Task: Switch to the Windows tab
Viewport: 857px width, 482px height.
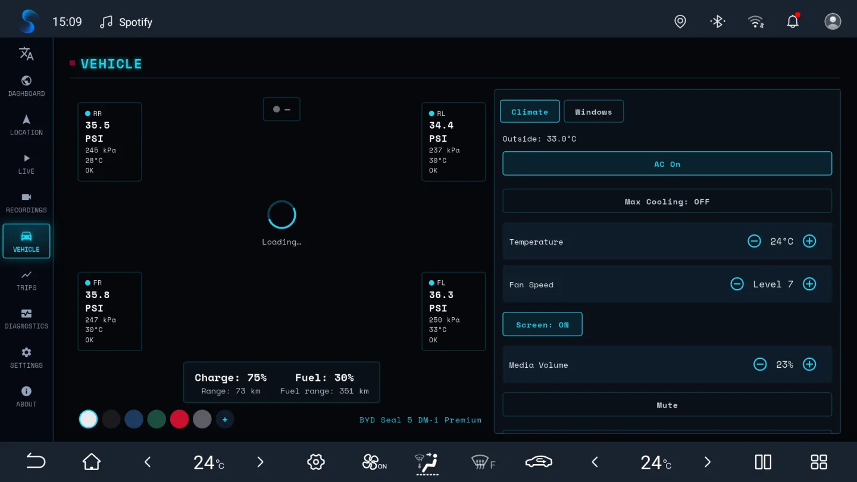Action: (x=593, y=111)
